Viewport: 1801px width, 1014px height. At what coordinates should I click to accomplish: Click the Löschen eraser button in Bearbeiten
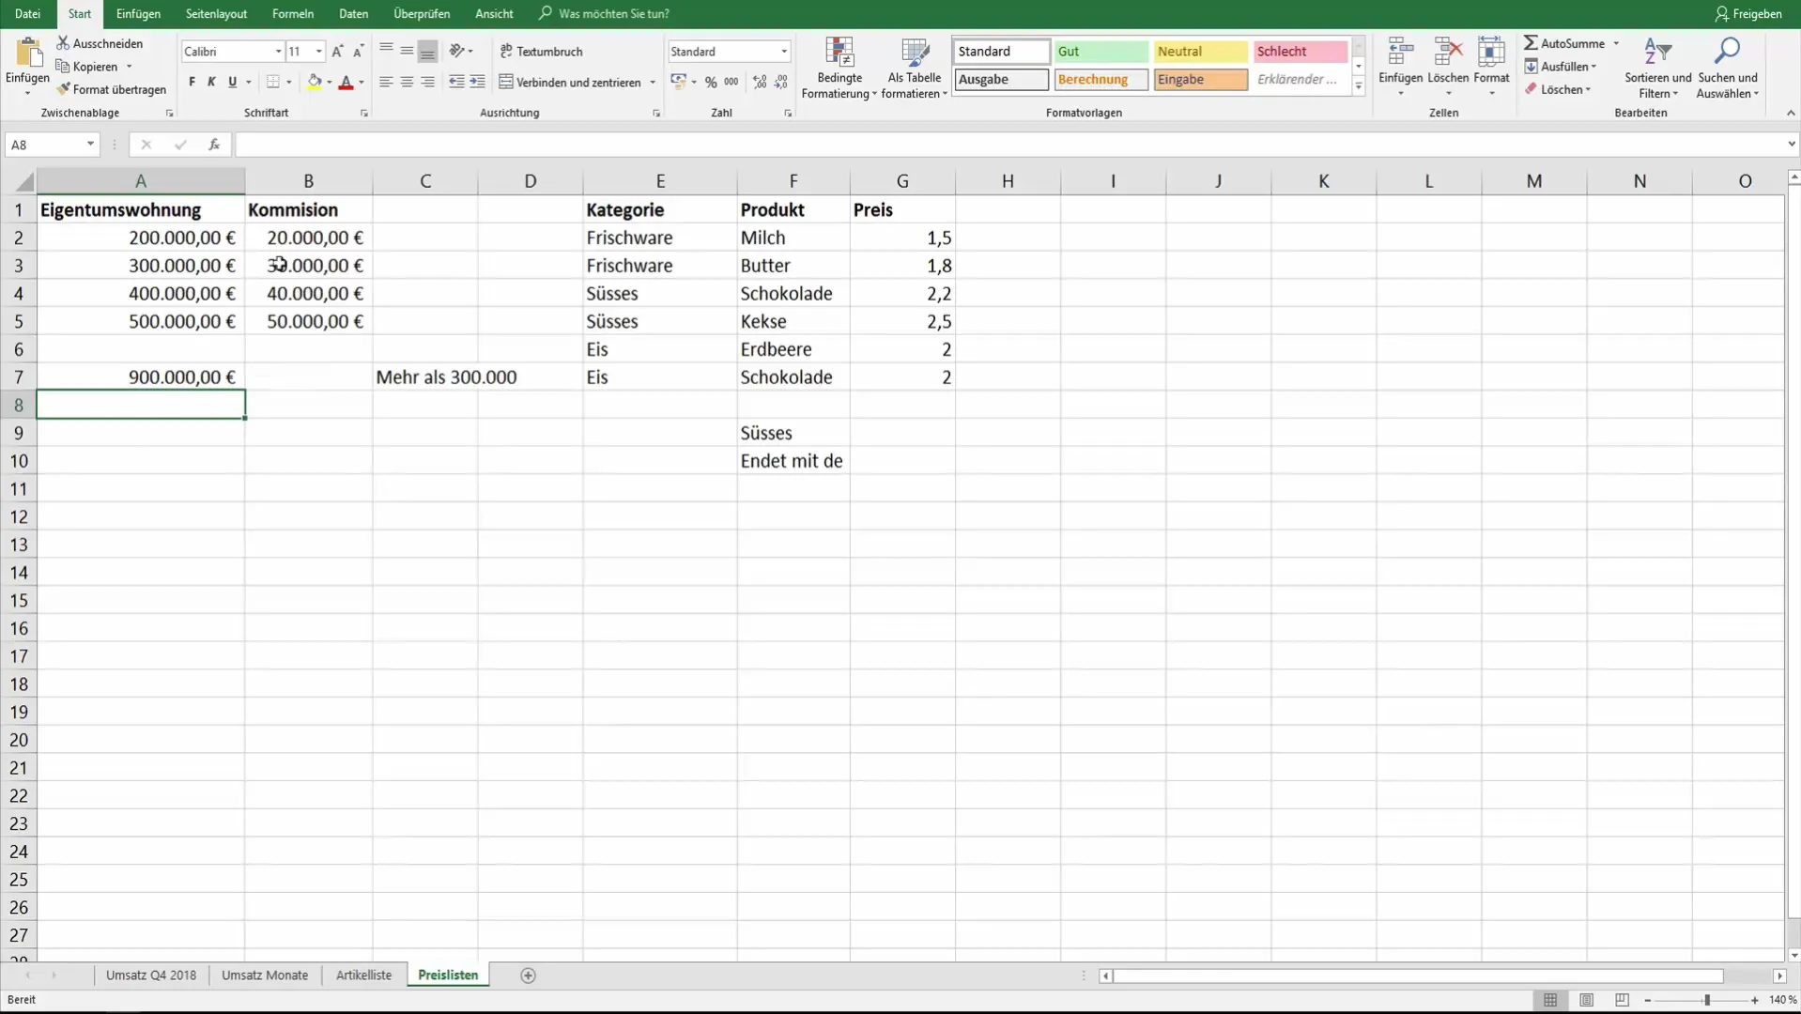(1558, 89)
